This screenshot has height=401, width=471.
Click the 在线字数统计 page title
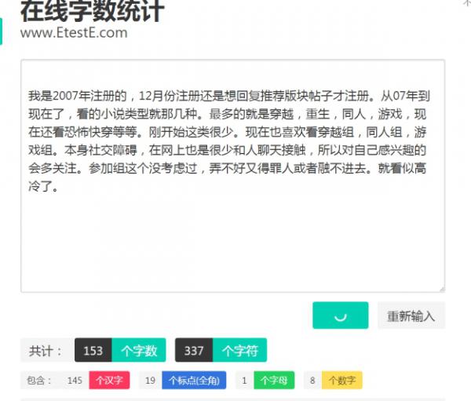[92, 12]
